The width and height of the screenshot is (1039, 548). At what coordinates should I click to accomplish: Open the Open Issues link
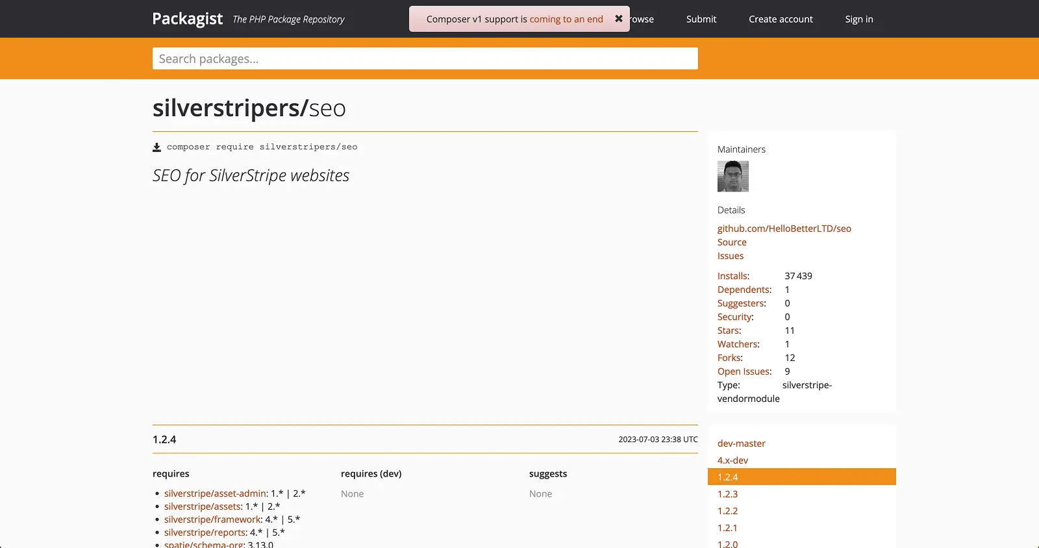(744, 371)
